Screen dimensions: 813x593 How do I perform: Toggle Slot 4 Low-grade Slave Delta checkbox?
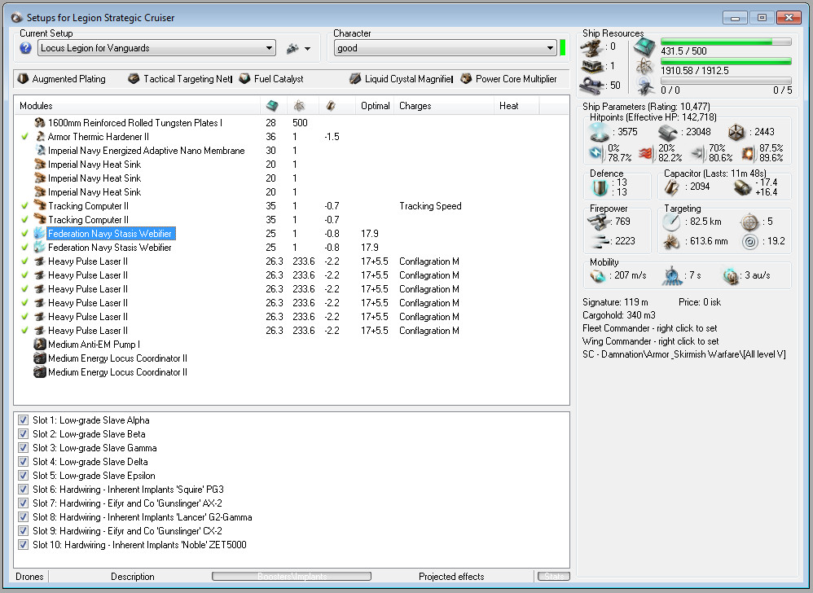tap(23, 461)
